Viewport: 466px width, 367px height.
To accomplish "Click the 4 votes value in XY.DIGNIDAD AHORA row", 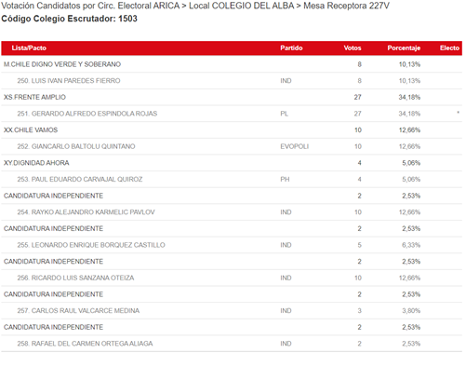I will pos(359,163).
